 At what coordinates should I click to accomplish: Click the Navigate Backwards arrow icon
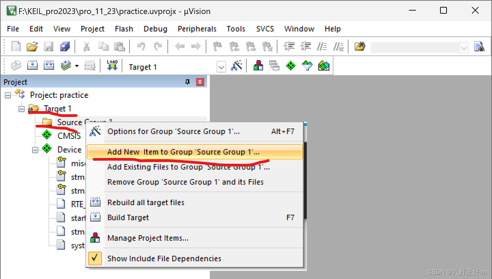180,46
